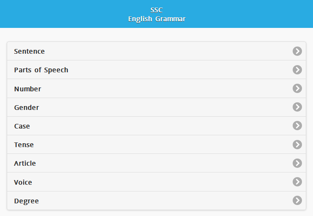This screenshot has width=313, height=216.
Task: Open the Degree topic
Action: tap(26, 201)
